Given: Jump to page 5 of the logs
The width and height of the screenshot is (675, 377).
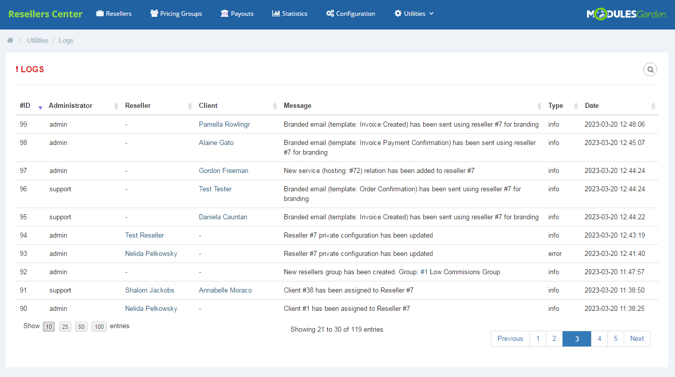Looking at the screenshot, I should coord(615,338).
